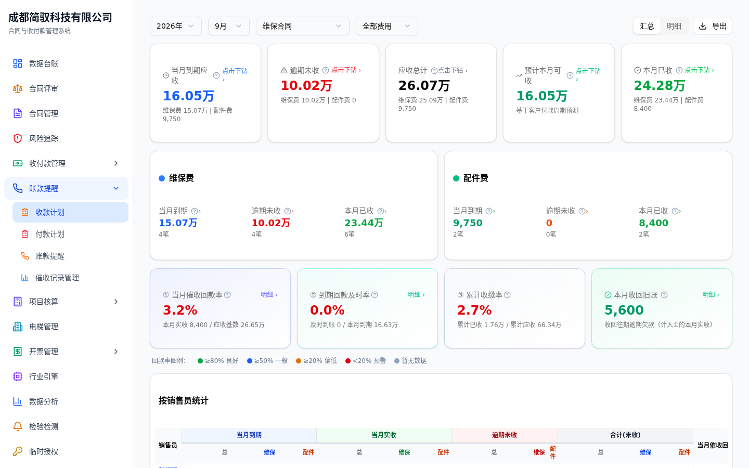
Task: Click the 检验检测 bell icon
Action: pos(18,426)
